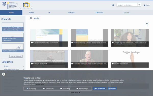
Task: Open Langer Tag des Schreibens video
Action: point(130,38)
